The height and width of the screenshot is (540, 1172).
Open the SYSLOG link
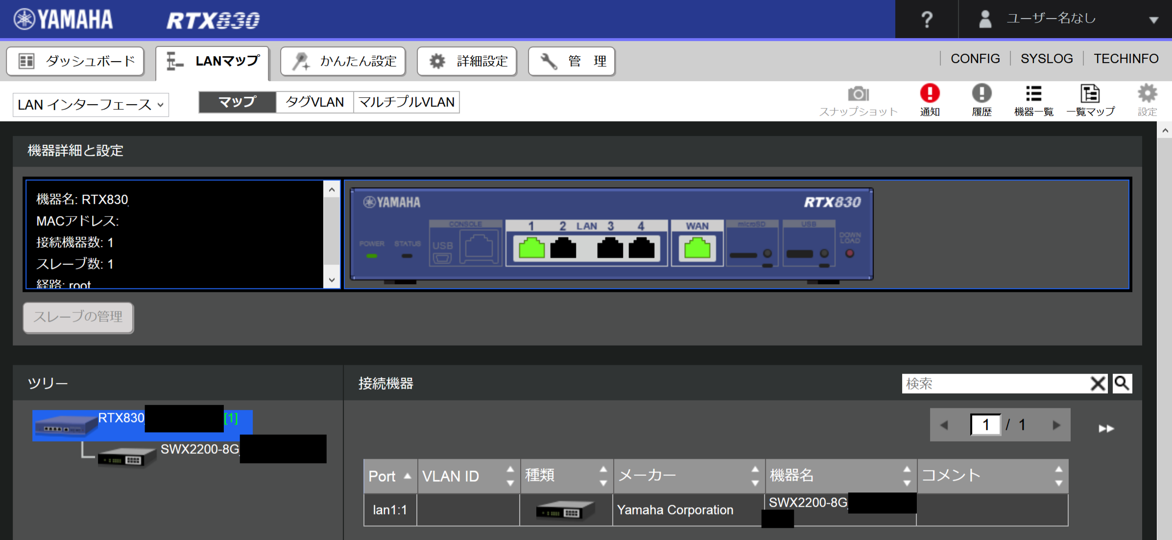click(x=1047, y=59)
